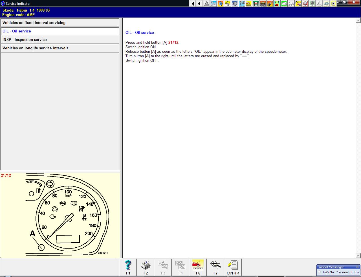Click the 'Skoda Fabia 1,4 1999-03' vehicle text
This screenshot has height=277, width=361.
coord(26,10)
